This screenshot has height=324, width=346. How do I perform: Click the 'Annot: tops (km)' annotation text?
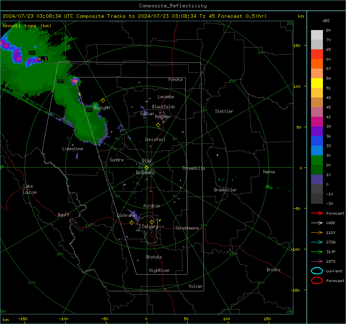pos(27,26)
